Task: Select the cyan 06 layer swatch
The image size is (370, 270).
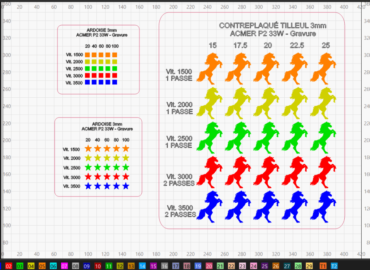Action: pyautogui.click(x=53, y=266)
